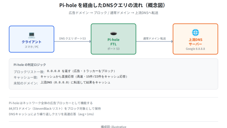Click the スマホ / PC caption

point(32,47)
